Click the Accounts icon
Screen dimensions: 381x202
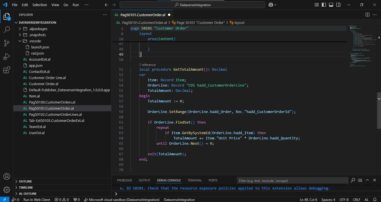(x=7, y=176)
